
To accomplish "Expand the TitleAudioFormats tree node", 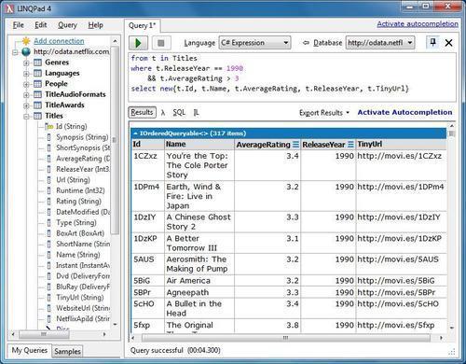I will point(26,95).
